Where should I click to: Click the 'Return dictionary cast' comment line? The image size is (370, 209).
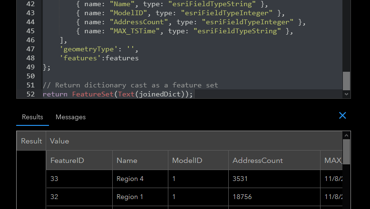click(x=130, y=85)
